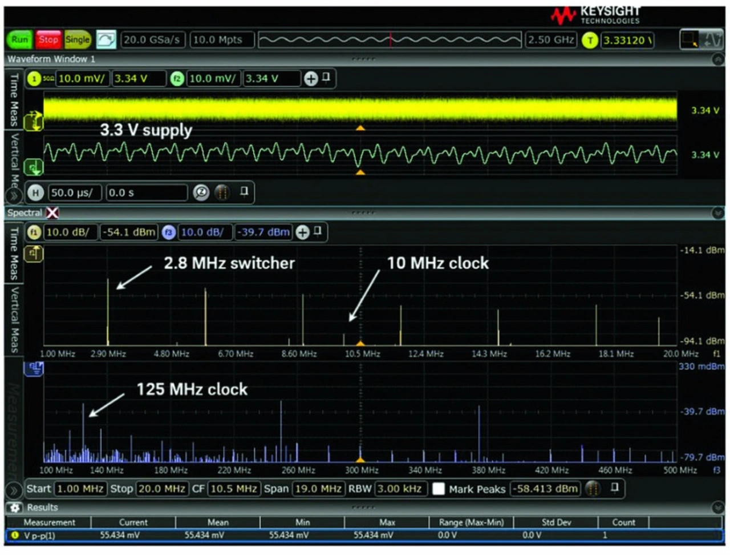Collapse the Waveform Window 1 panel

point(717,59)
